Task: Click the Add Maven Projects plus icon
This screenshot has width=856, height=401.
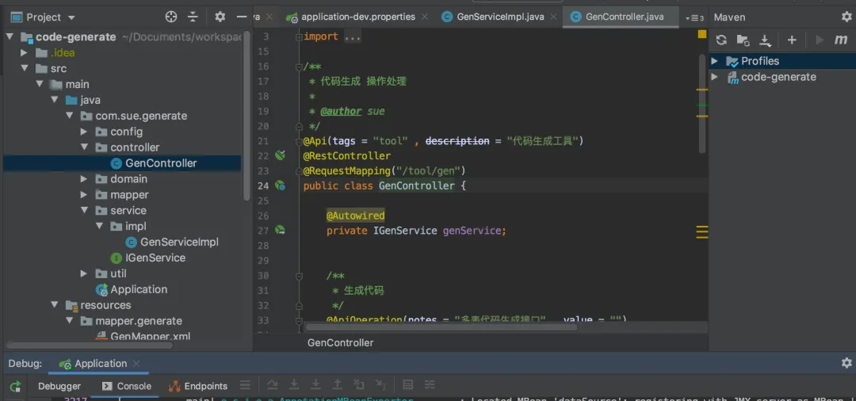Action: coord(792,40)
